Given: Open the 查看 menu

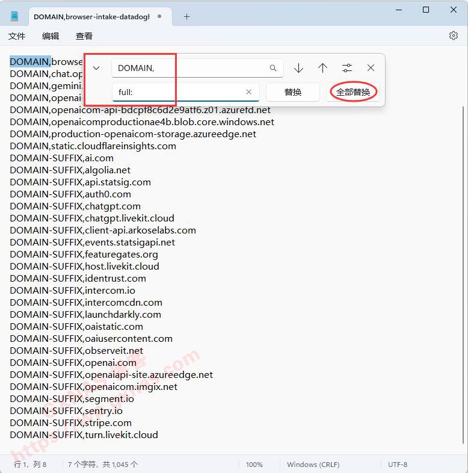Looking at the screenshot, I should click(x=84, y=36).
